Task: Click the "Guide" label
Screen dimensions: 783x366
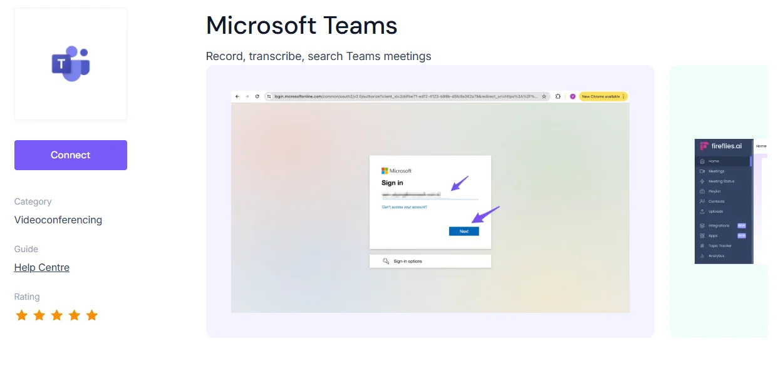Action: pos(26,249)
